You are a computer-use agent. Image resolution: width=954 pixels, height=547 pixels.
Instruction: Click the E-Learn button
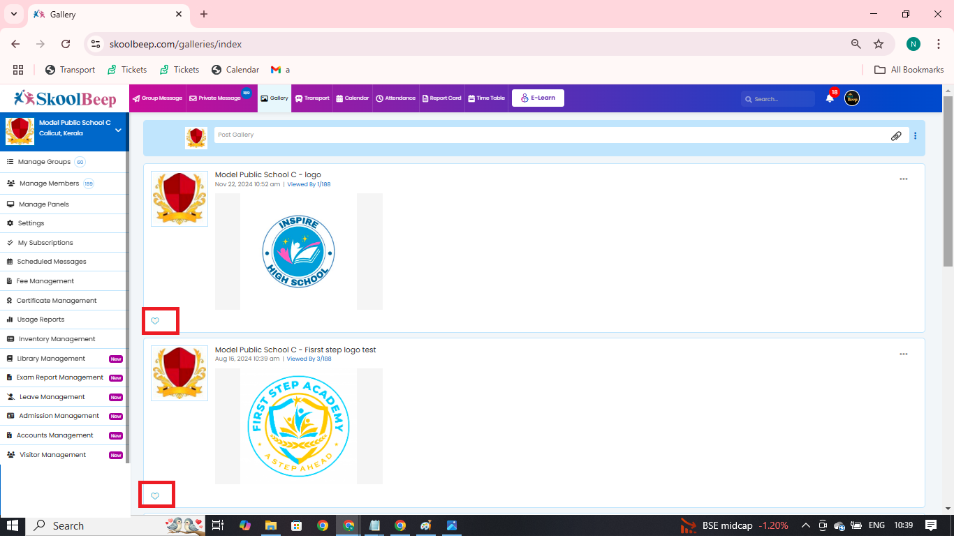coord(538,98)
